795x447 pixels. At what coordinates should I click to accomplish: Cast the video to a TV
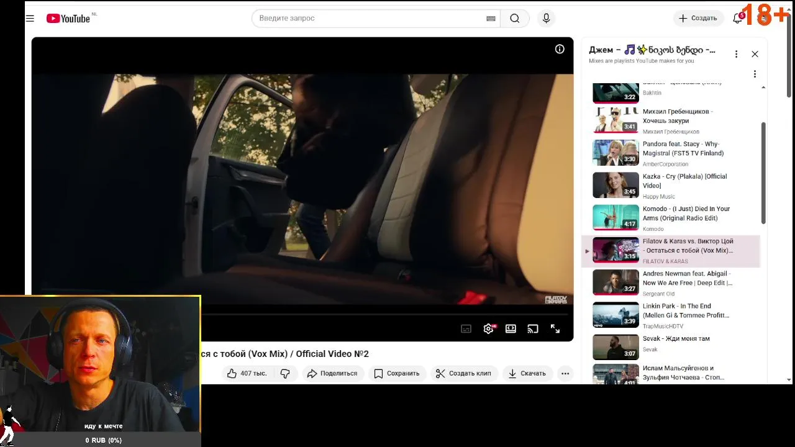pos(533,329)
